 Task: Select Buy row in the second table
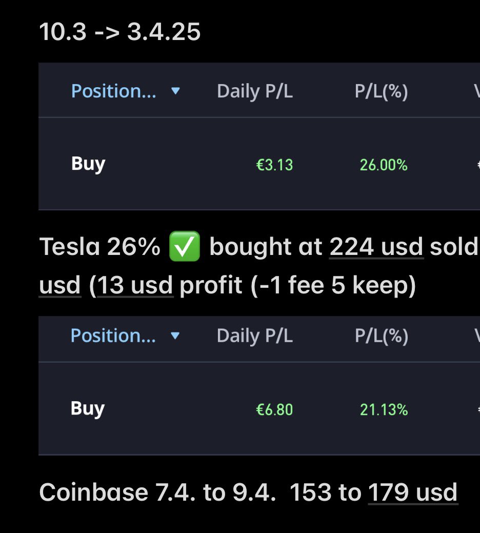click(x=259, y=408)
